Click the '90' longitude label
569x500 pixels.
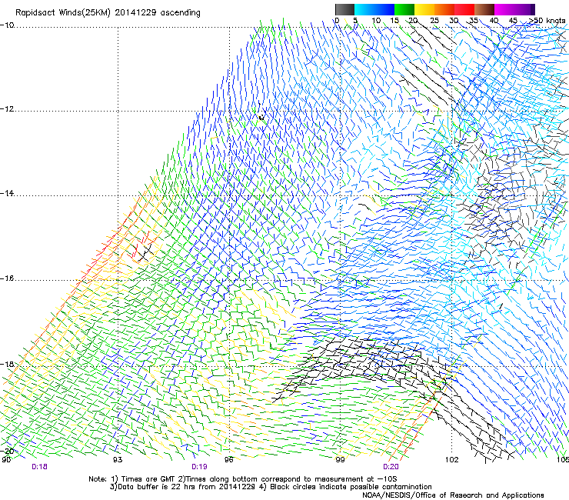(6, 460)
